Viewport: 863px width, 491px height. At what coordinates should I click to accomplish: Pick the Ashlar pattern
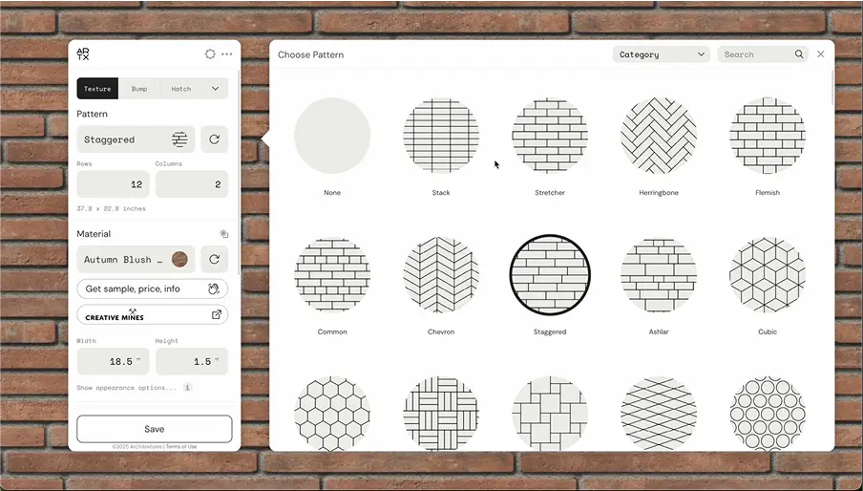click(659, 275)
